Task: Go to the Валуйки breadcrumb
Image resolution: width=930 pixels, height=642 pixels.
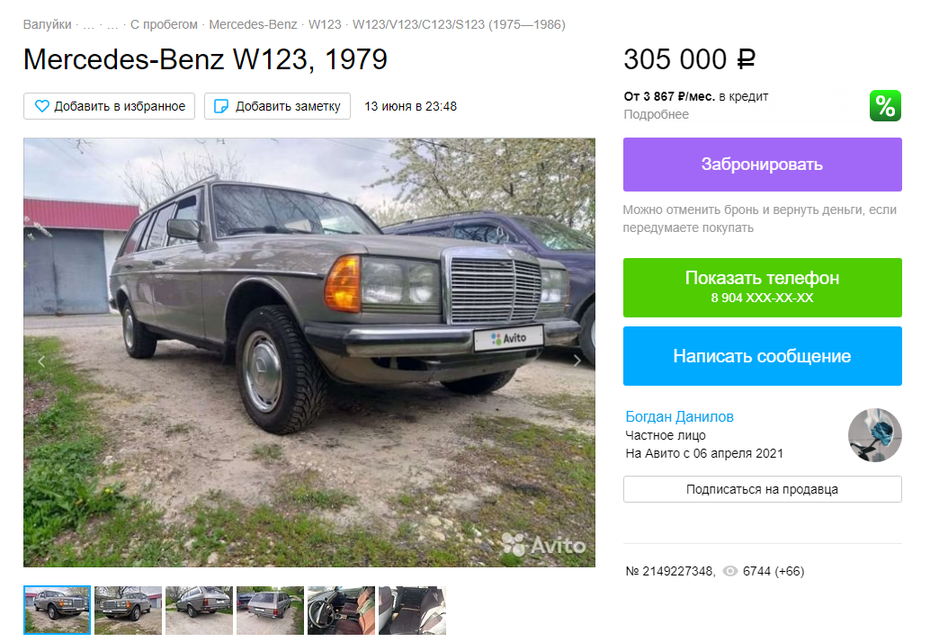Action: (47, 24)
